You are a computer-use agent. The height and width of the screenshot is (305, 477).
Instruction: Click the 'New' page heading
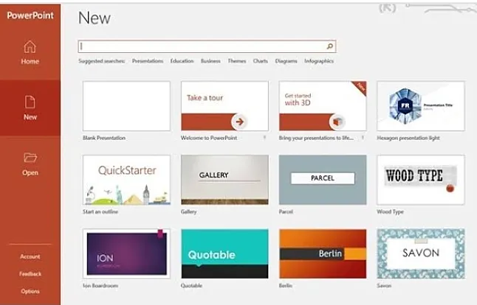click(95, 18)
